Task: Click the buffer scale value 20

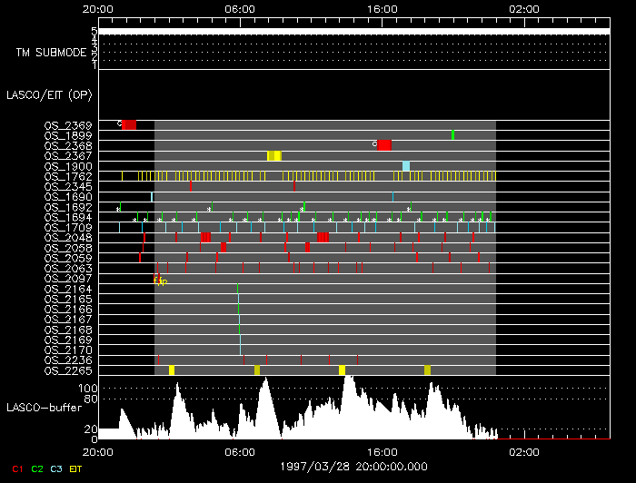Action: [91, 429]
